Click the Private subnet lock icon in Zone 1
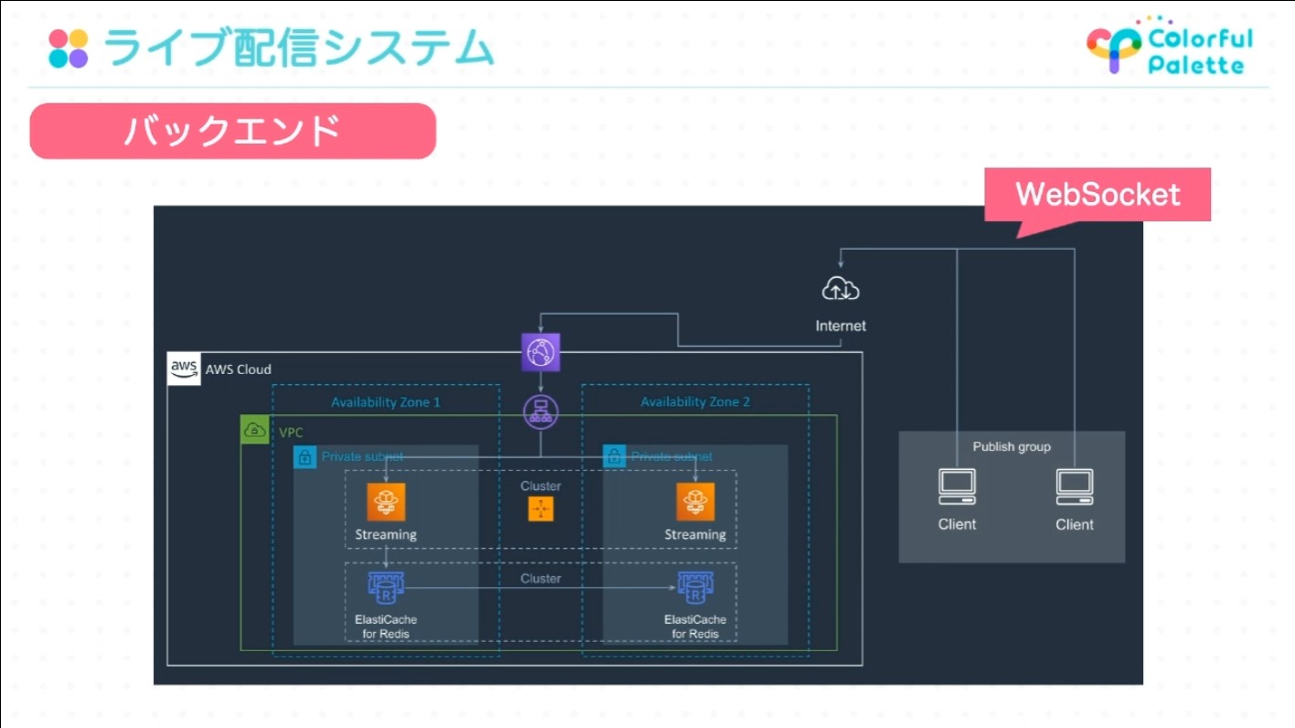The width and height of the screenshot is (1295, 728). (305, 456)
